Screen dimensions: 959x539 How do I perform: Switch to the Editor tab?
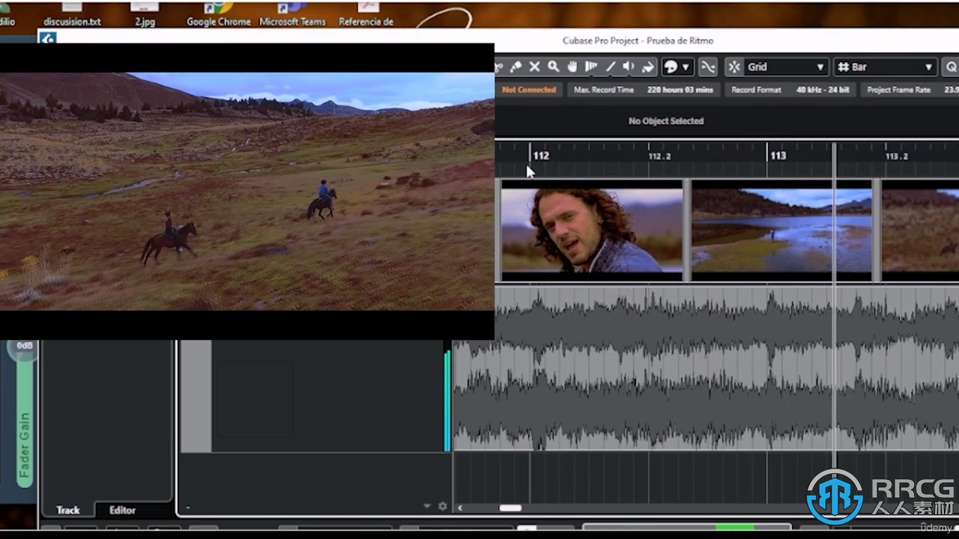point(122,510)
